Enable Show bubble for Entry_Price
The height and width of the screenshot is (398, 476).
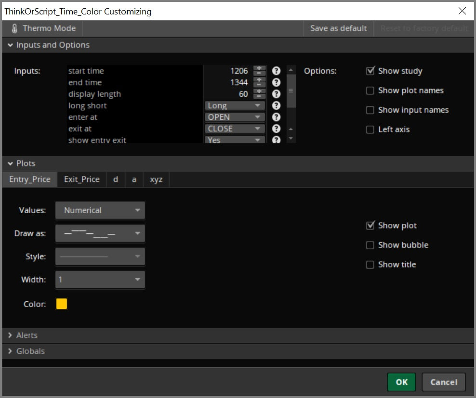[370, 245]
